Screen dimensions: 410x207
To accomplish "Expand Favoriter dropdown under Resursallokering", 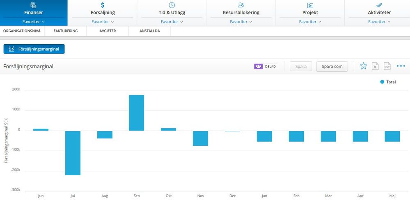I will tap(241, 22).
